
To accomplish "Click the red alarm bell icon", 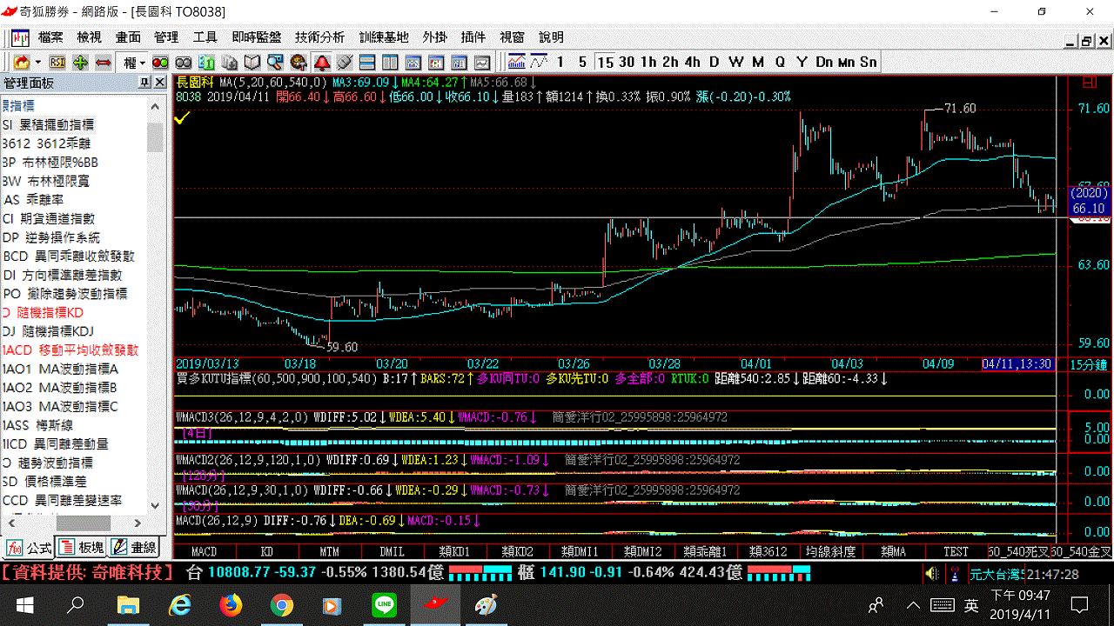I will point(321,62).
